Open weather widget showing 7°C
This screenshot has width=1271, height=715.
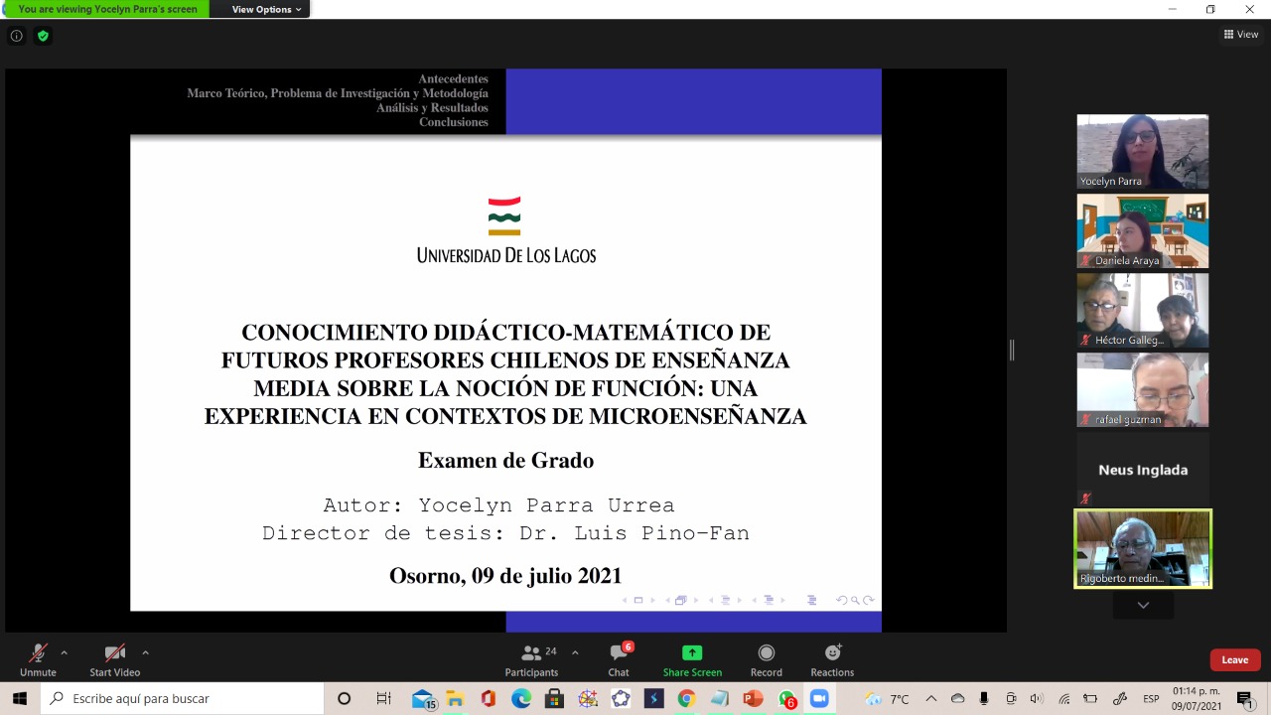pyautogui.click(x=887, y=699)
